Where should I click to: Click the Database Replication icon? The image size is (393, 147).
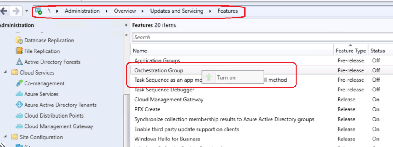(x=19, y=40)
